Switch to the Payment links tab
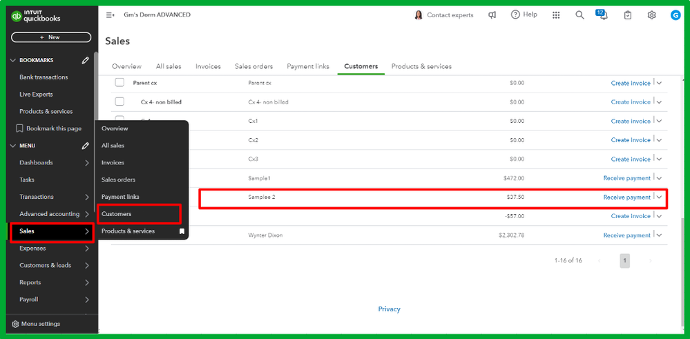This screenshot has height=339, width=690. (308, 66)
